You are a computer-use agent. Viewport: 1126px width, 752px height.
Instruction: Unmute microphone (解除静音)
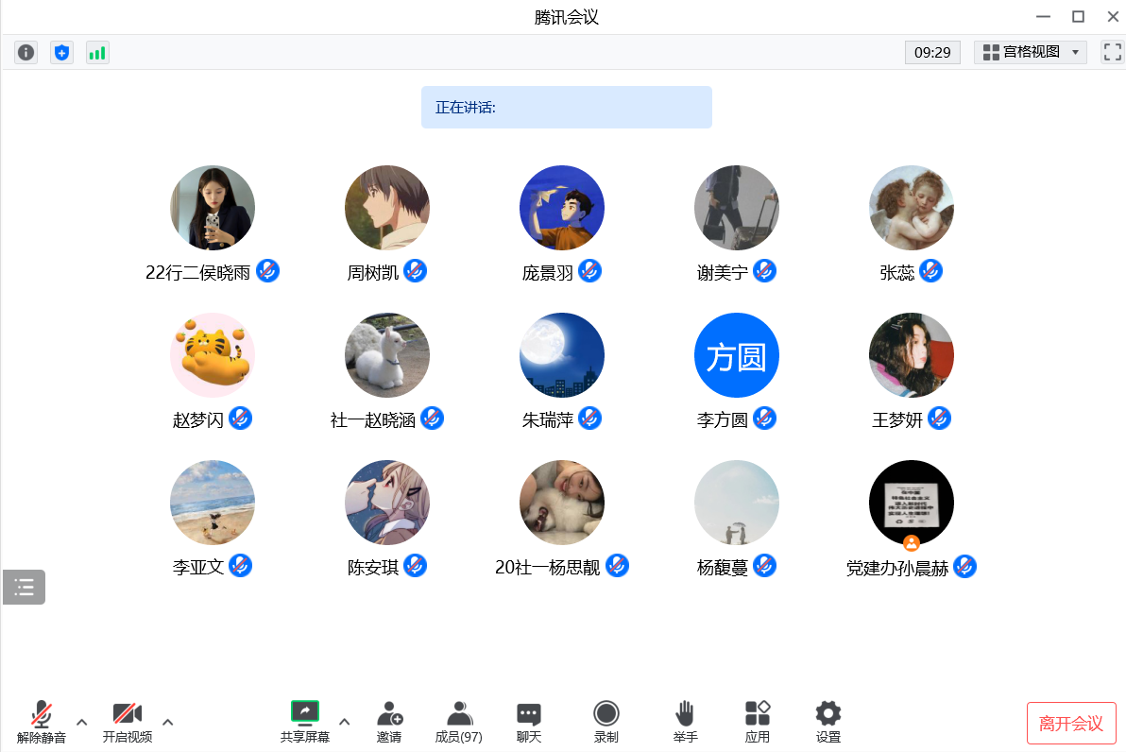pyautogui.click(x=42, y=723)
